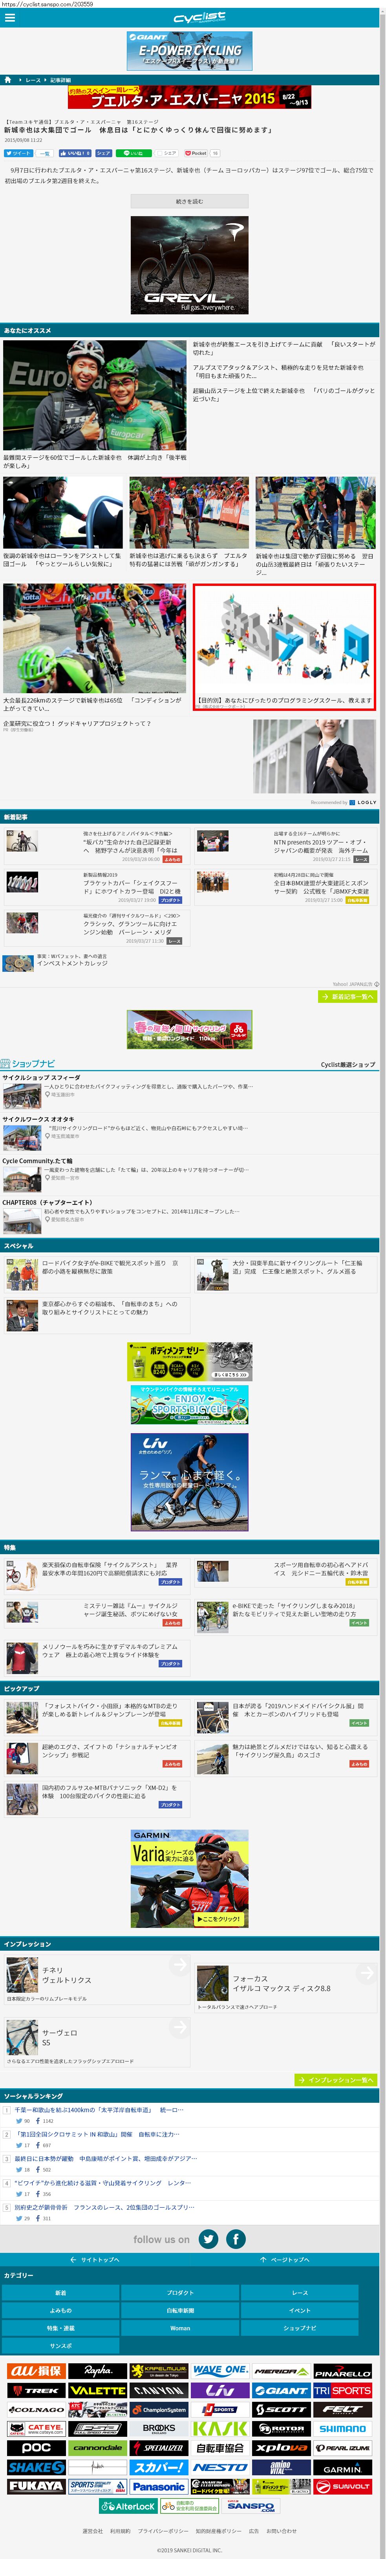
Task: Open the ENJOY SPORTS BICYCLE banner
Action: 190,1405
